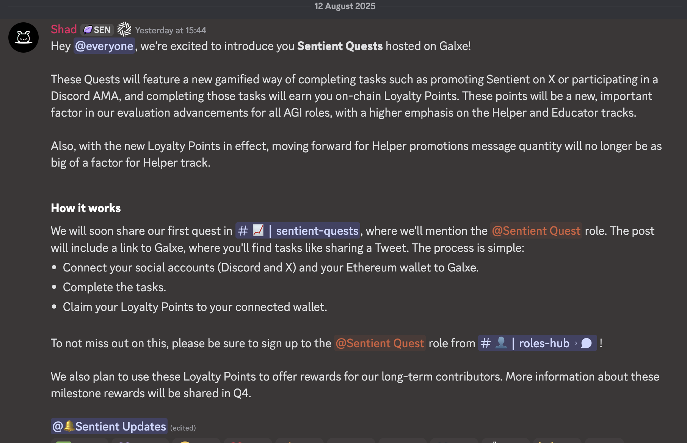This screenshot has width=687, height=443.
Task: Click the Shad username
Action: [64, 30]
